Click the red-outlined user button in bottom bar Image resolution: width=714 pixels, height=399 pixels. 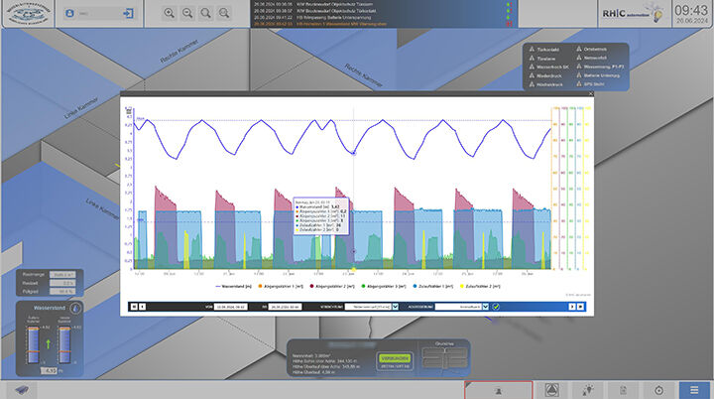tap(499, 390)
